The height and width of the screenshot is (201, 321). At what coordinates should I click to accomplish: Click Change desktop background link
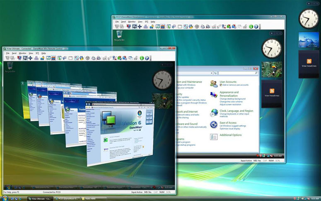[x=232, y=99]
